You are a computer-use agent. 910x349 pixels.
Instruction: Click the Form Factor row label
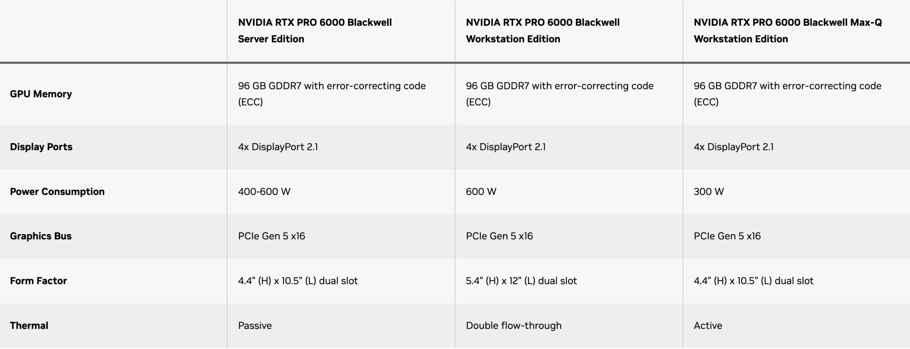point(38,281)
